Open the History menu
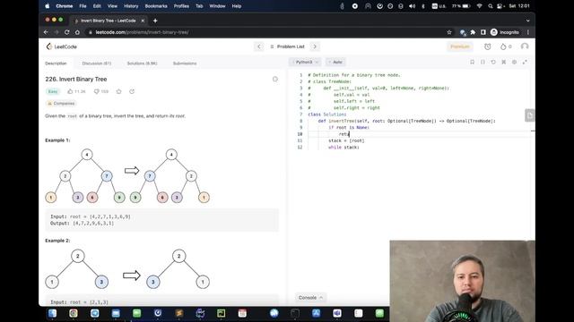The height and width of the screenshot is (322, 574). [131, 6]
